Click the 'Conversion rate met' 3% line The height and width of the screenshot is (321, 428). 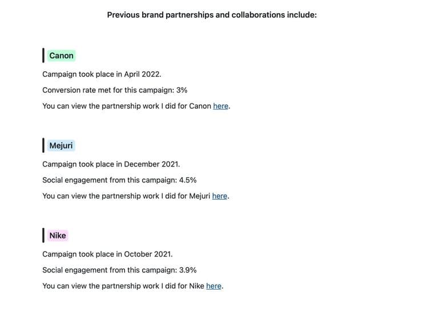point(115,90)
